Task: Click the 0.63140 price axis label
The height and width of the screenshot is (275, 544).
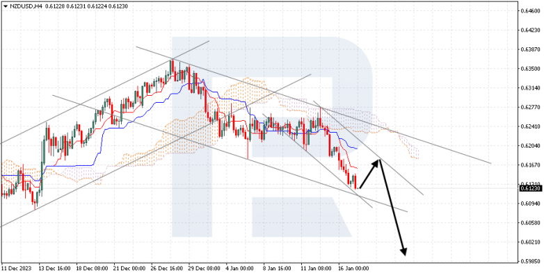Action: [531, 88]
